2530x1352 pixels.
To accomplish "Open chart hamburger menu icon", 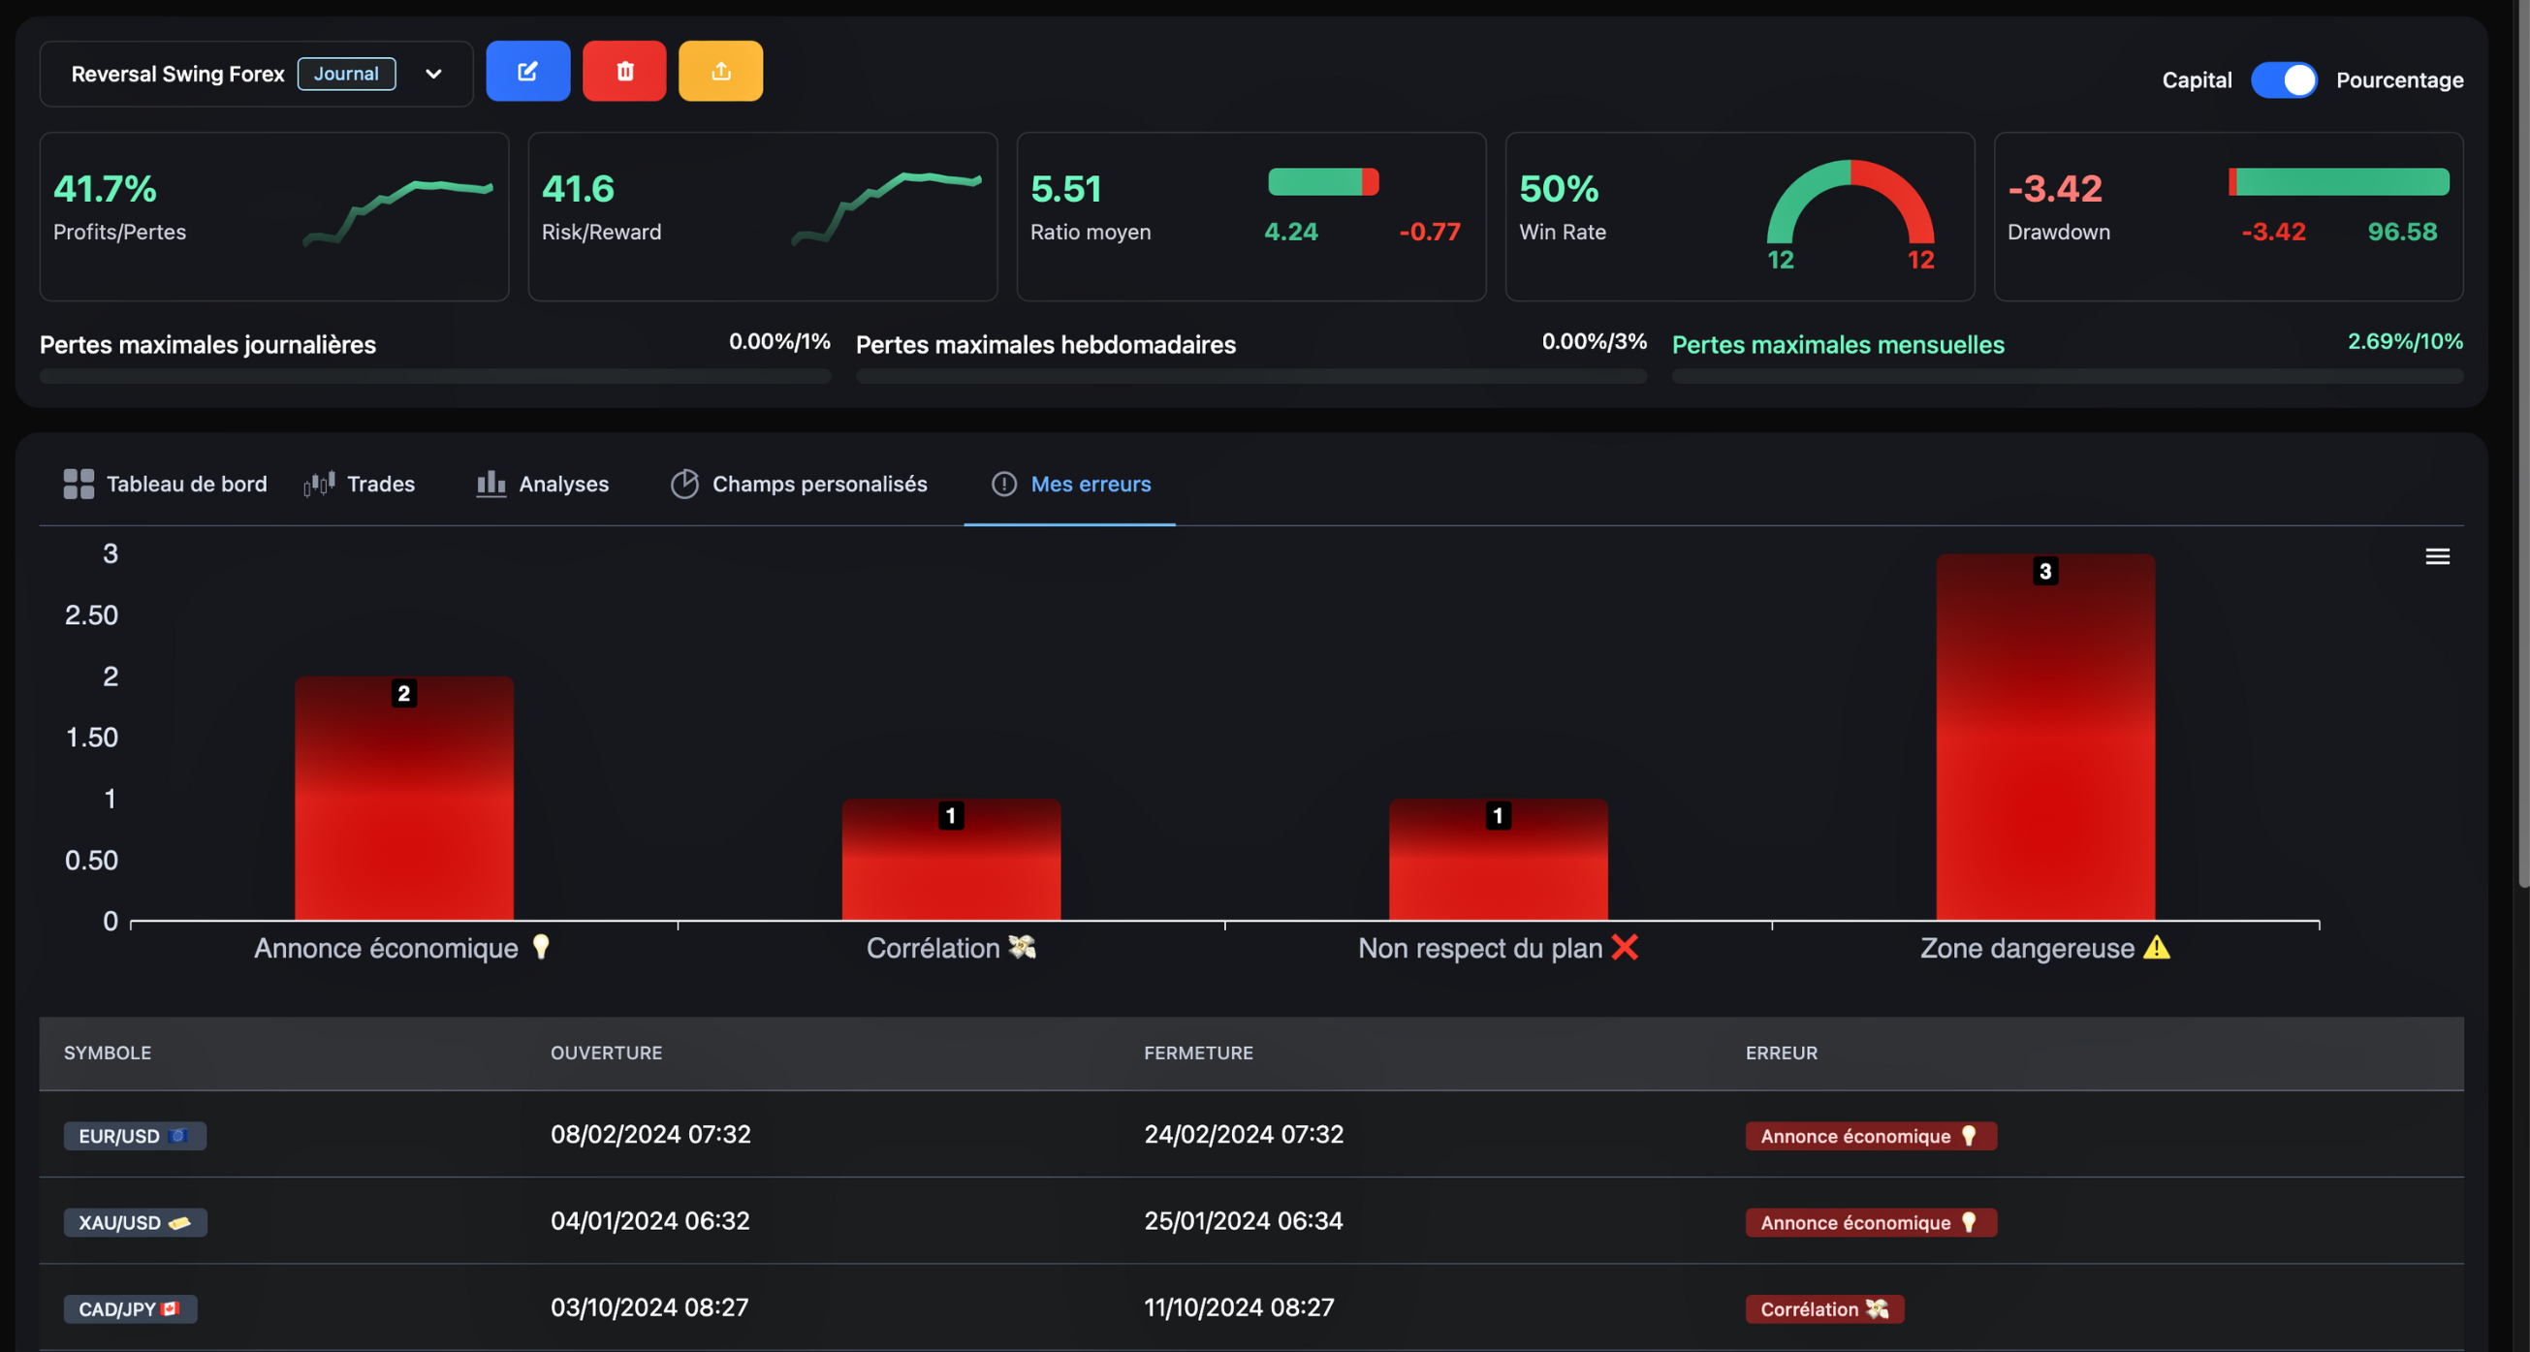I will tap(2437, 556).
